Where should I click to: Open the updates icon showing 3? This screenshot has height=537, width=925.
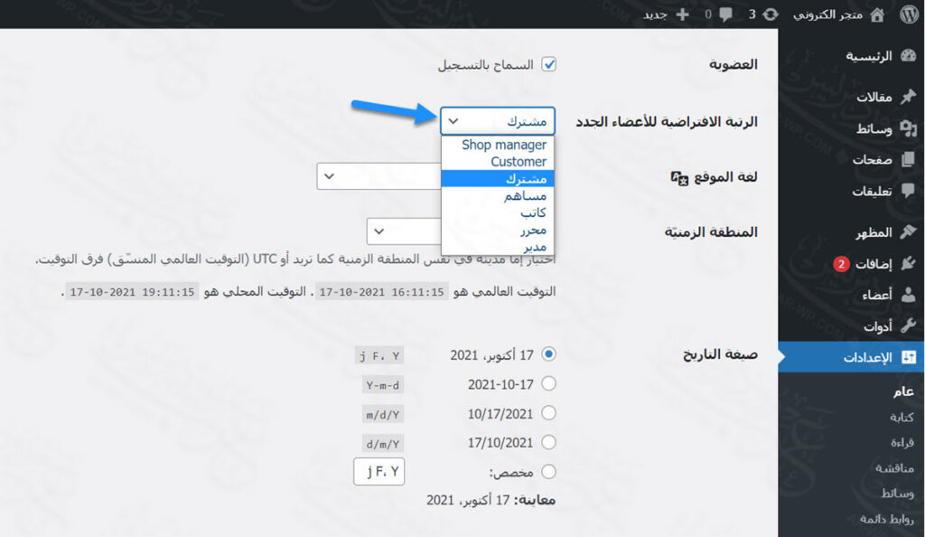[x=771, y=14]
